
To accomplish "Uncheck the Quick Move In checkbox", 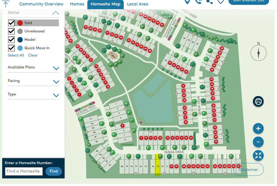I will coord(11,48).
